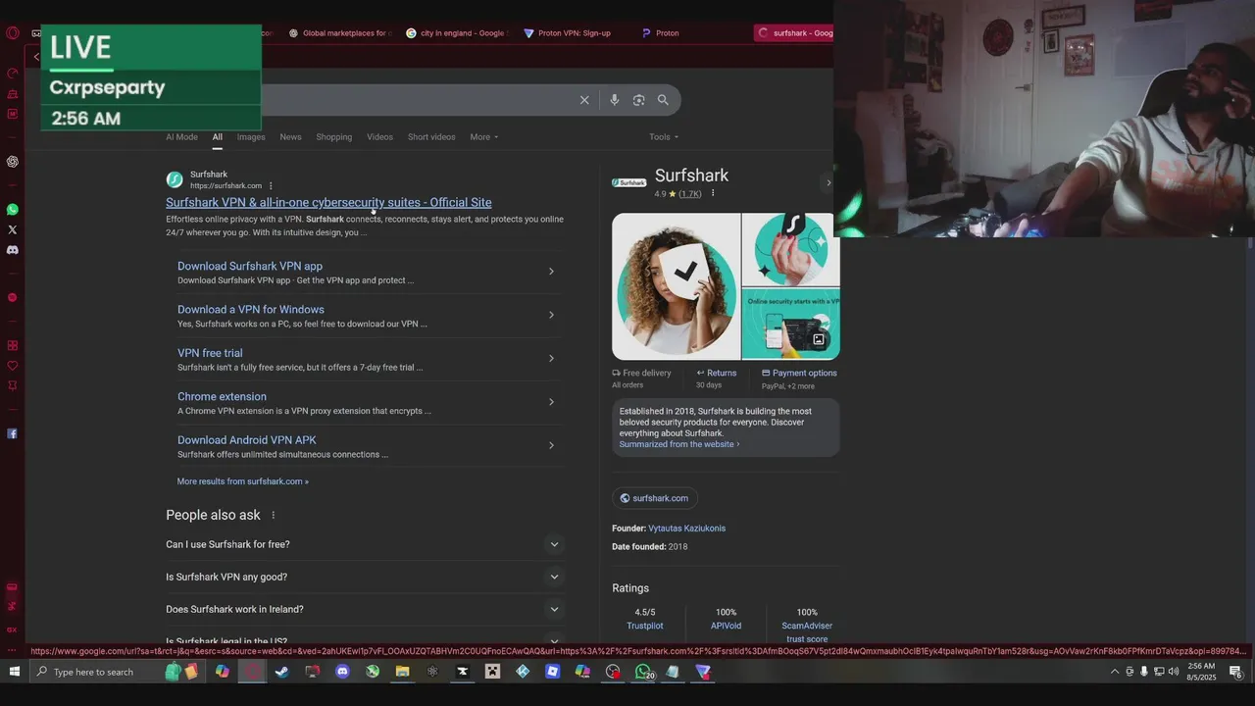
Task: Open the surfshark.com website chip
Action: [654, 498]
